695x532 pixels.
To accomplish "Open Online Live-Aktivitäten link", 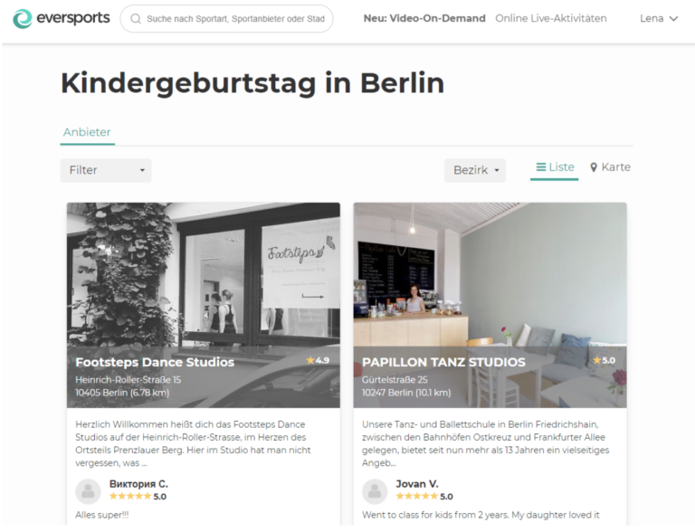I will coord(551,19).
